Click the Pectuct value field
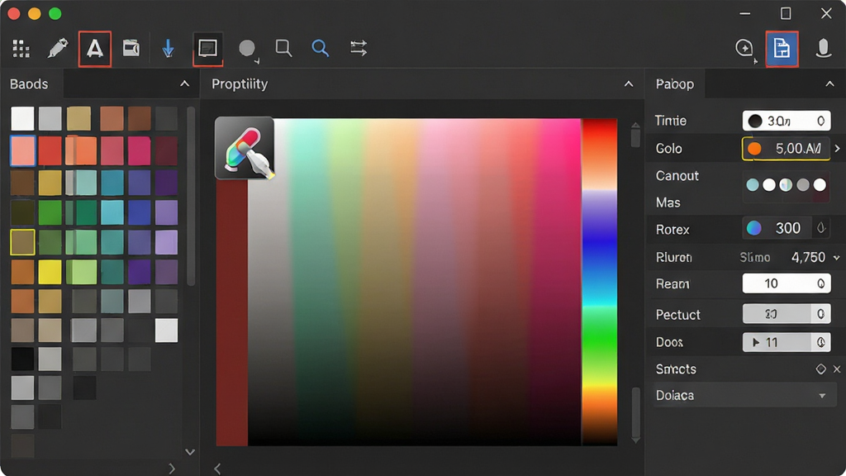The width and height of the screenshot is (846, 476). pyautogui.click(x=787, y=314)
